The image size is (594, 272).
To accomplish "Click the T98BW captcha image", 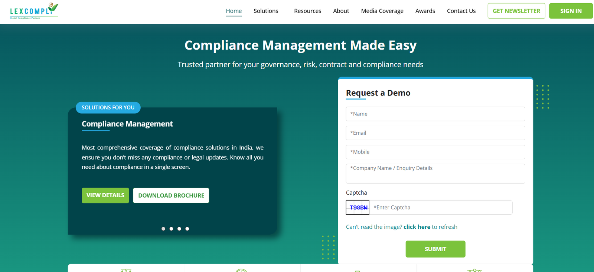I will 358,208.
